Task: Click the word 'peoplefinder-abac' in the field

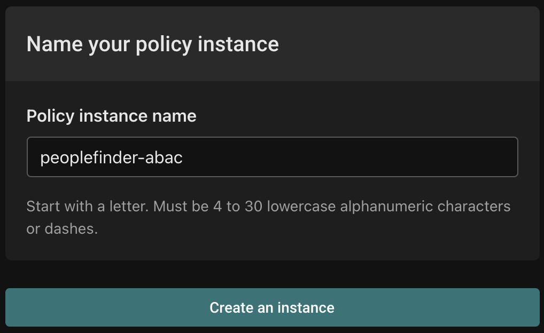Action: [x=111, y=157]
